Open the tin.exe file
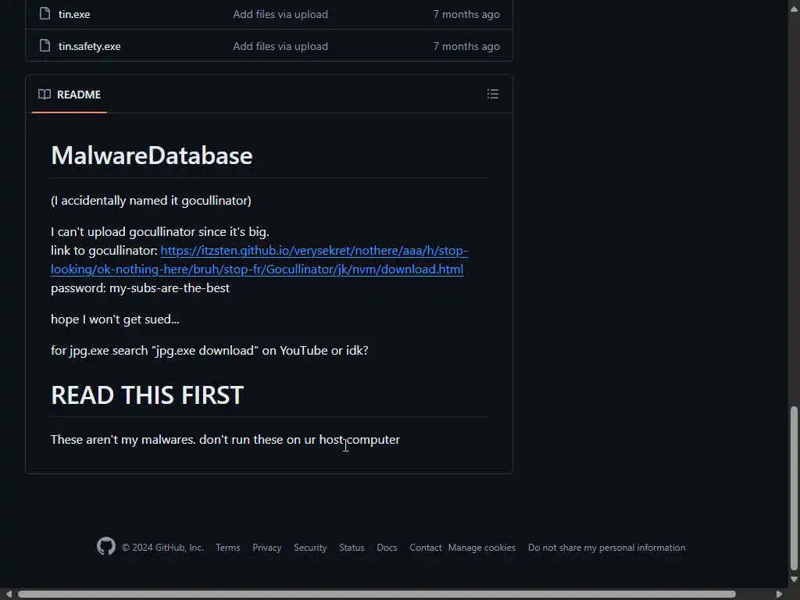 pos(74,14)
